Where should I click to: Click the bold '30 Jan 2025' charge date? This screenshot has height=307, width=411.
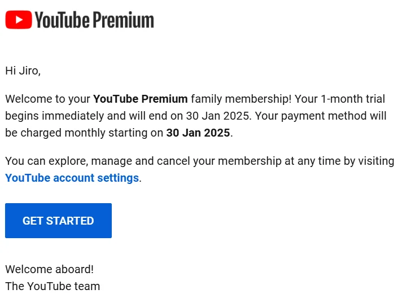198,133
